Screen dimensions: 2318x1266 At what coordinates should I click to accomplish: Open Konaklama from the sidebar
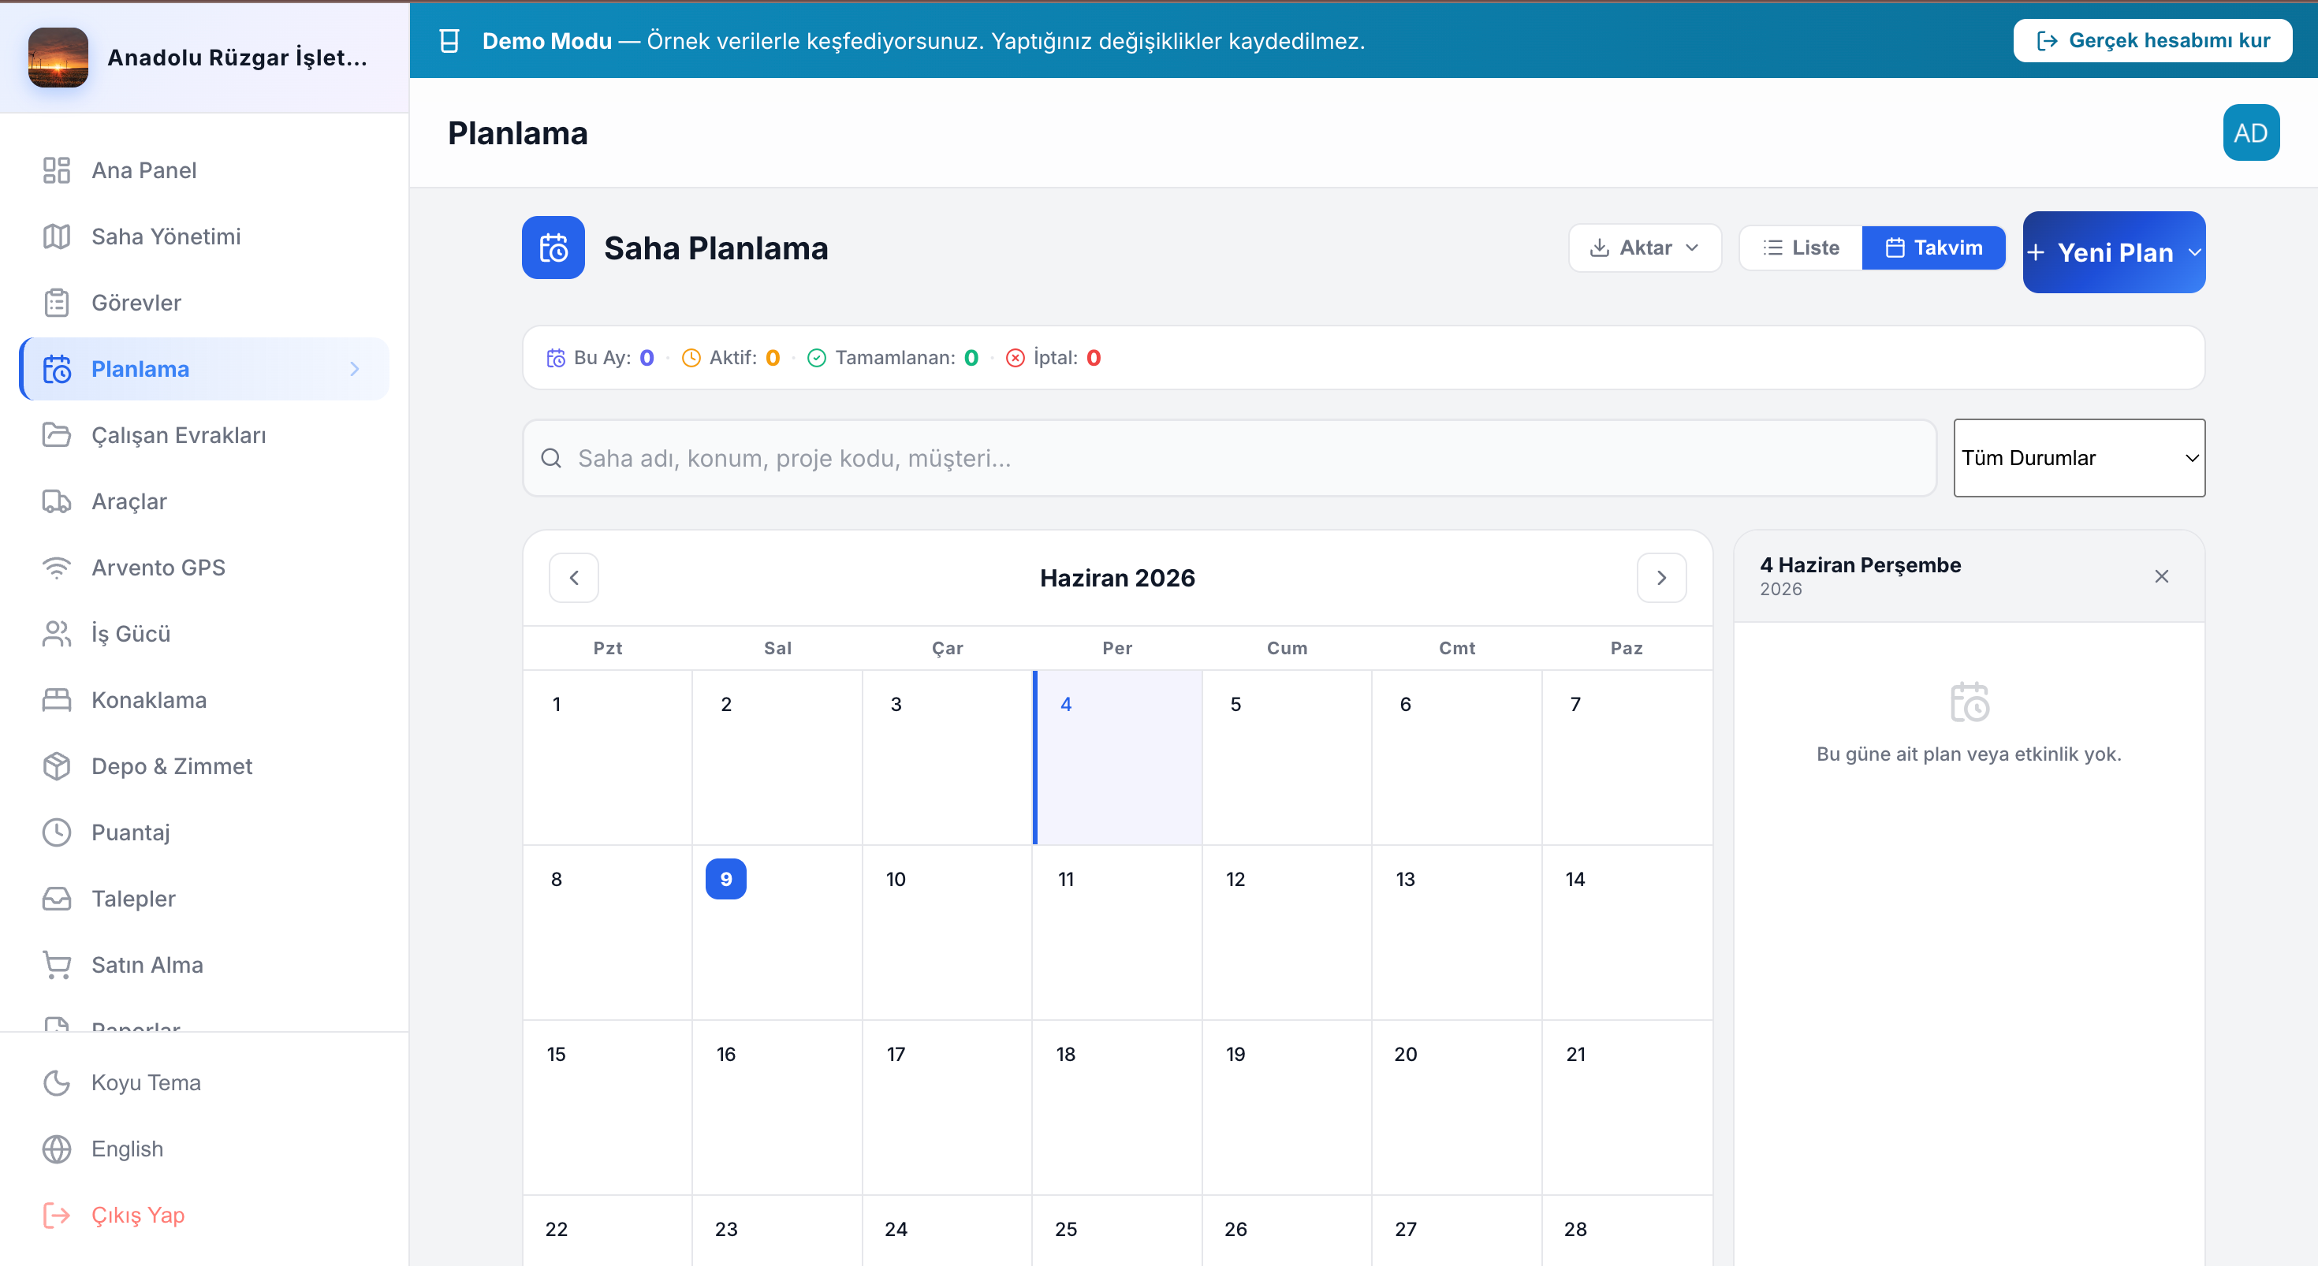pyautogui.click(x=205, y=700)
